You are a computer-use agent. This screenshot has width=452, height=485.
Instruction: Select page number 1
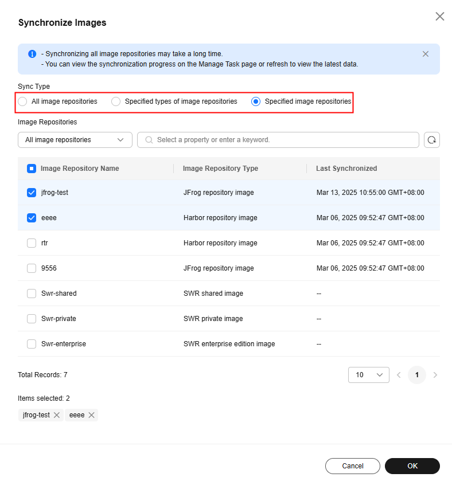tap(417, 375)
